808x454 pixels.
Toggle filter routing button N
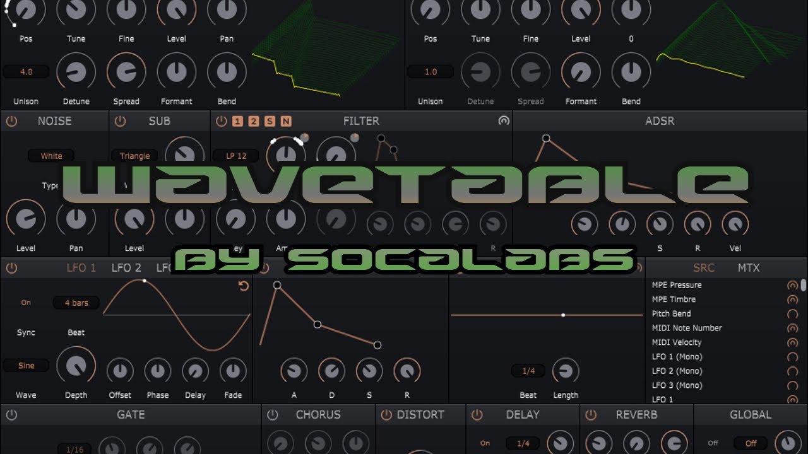[286, 121]
